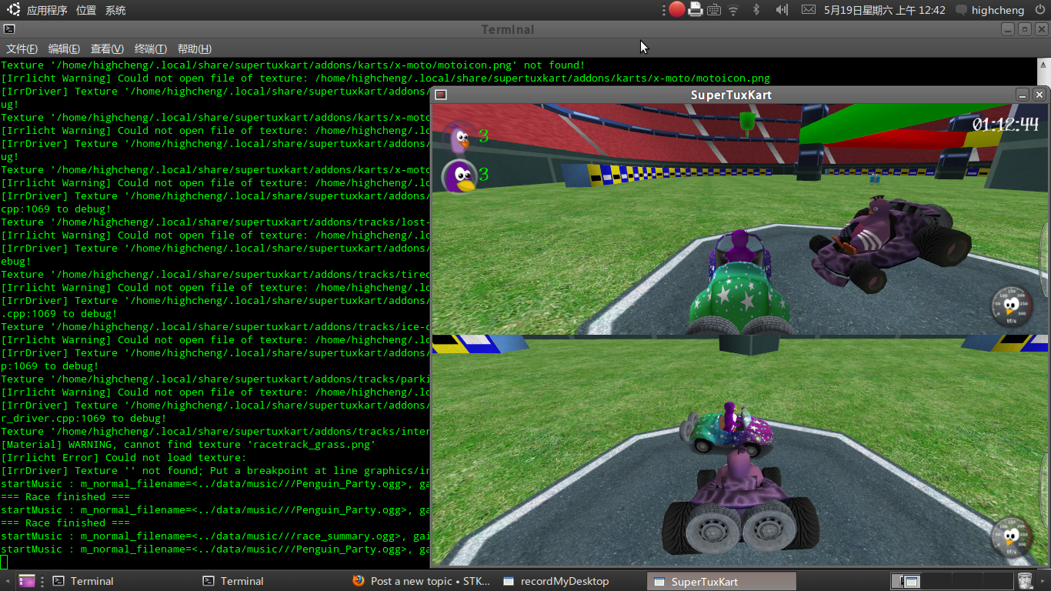
Task: Open the 查看(V) Terminal menu
Action: (x=107, y=48)
